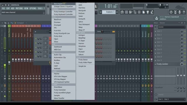Open the EDIT menu
The width and height of the screenshot is (187, 105).
[8, 8]
